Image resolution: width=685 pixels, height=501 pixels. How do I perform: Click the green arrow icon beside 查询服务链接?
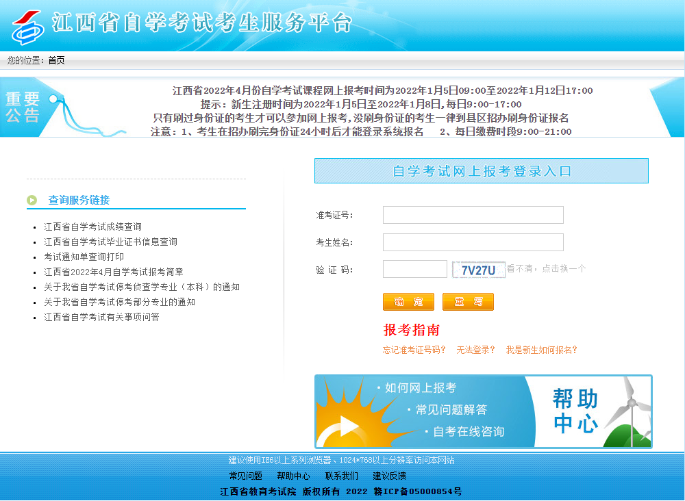[32, 200]
